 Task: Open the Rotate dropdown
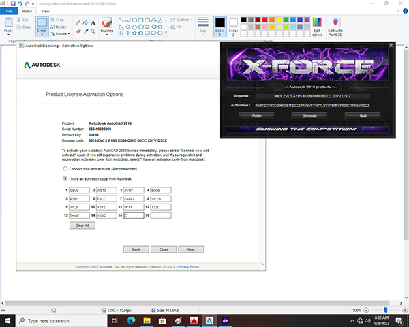[x=60, y=34]
